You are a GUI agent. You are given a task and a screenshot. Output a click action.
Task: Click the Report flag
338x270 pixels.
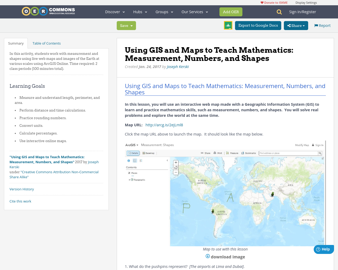[x=322, y=25]
